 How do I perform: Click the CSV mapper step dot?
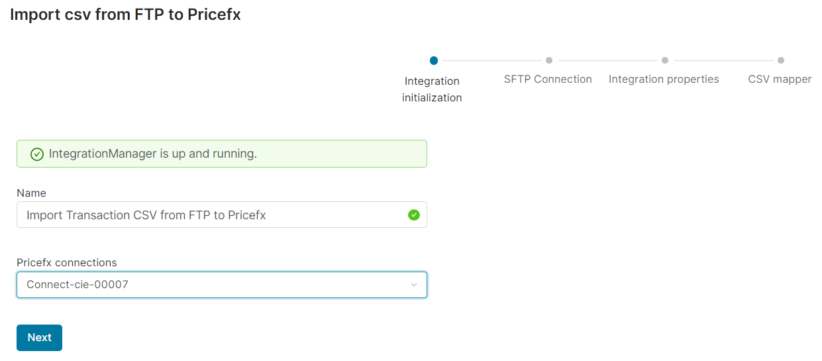[781, 60]
